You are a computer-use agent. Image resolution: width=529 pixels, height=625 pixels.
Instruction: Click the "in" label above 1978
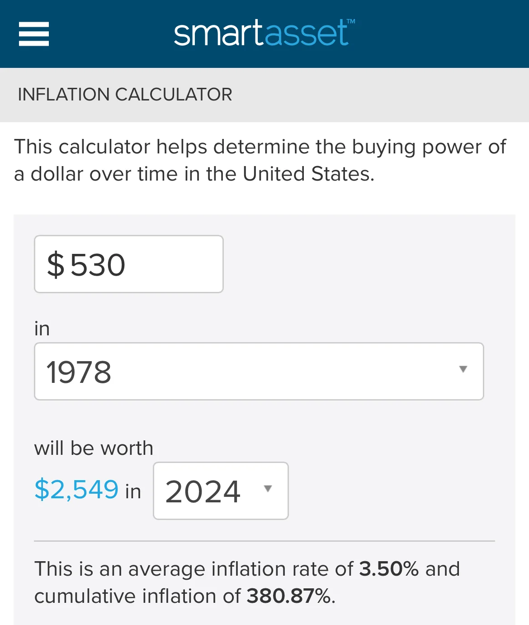(x=42, y=329)
